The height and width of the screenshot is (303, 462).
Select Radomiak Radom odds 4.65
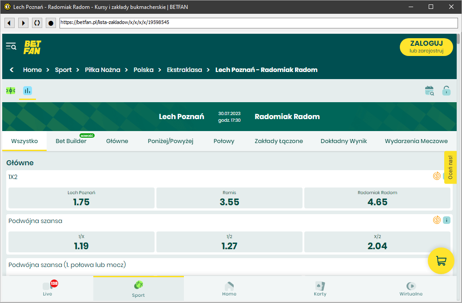tap(377, 198)
